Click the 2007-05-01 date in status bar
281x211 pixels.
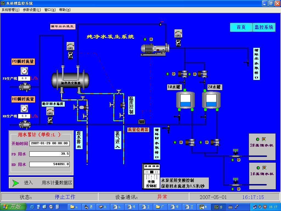pyautogui.click(x=213, y=197)
